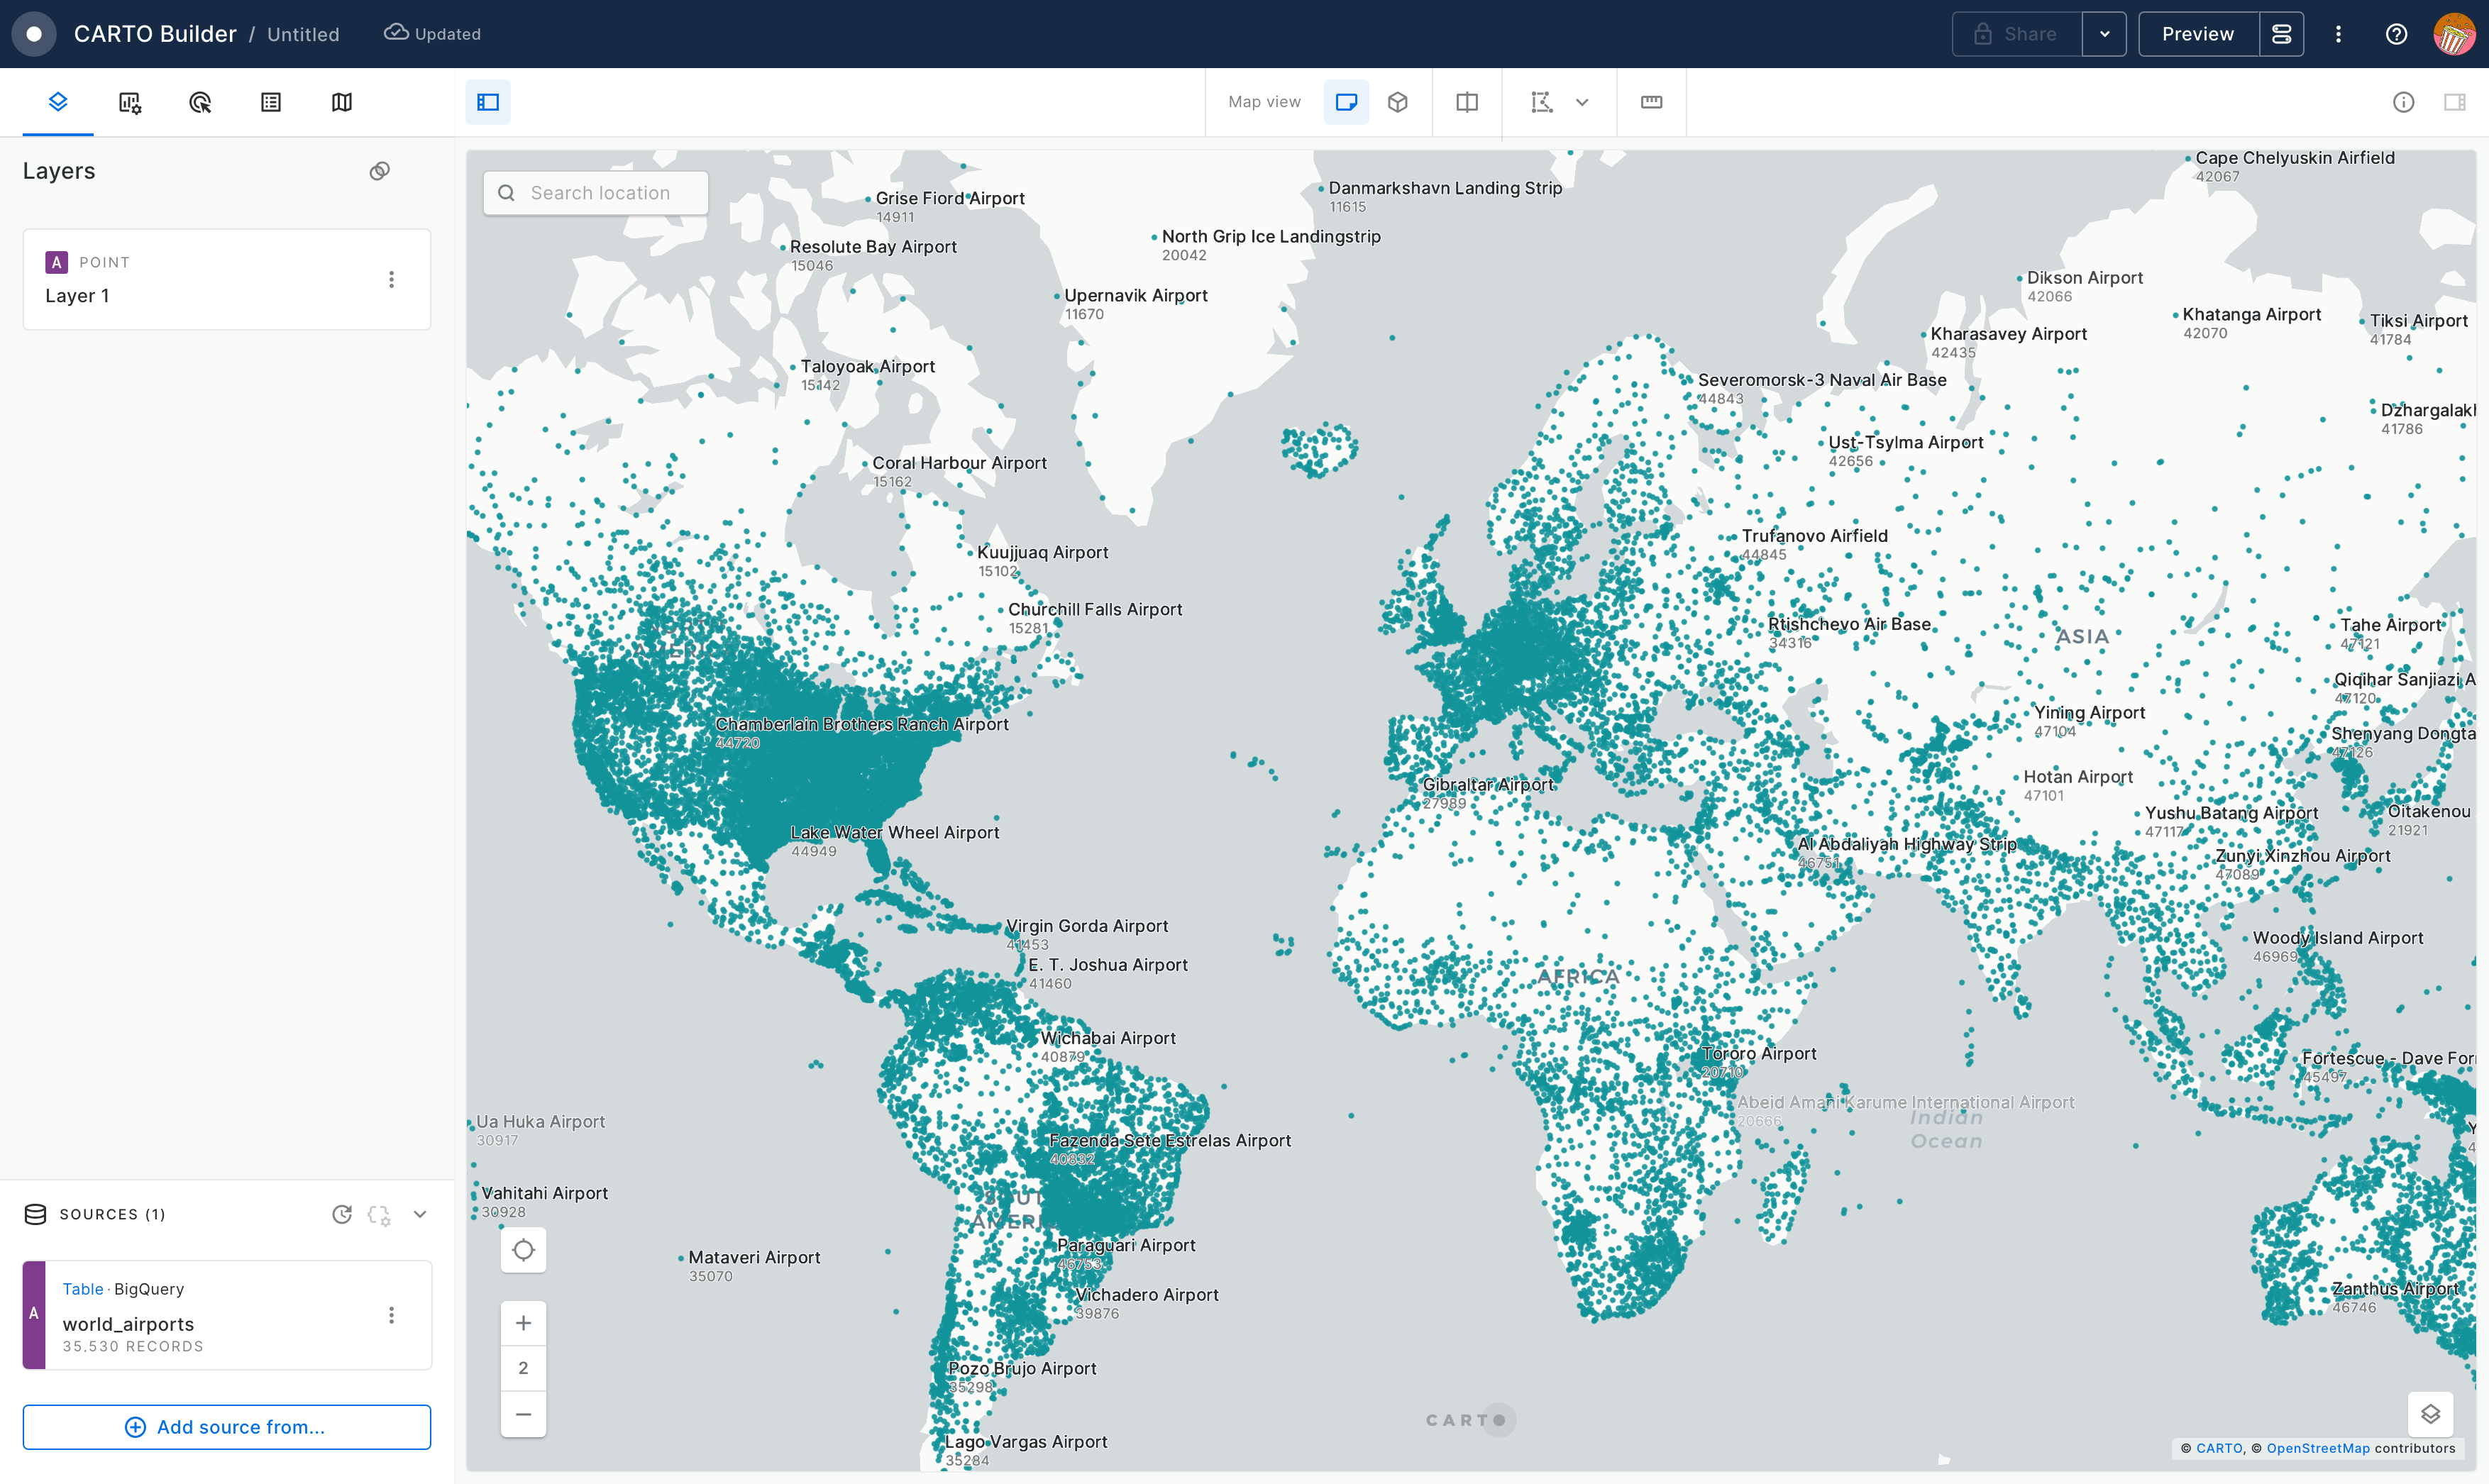This screenshot has width=2489, height=1484.
Task: Open the Basemap tab icon
Action: point(342,102)
